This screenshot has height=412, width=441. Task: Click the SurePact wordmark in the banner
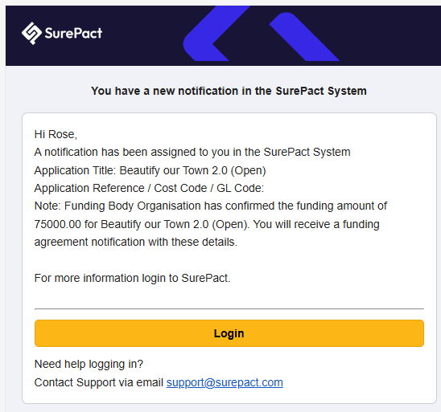coord(73,33)
